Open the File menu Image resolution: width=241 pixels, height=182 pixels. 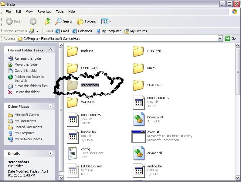point(8,12)
